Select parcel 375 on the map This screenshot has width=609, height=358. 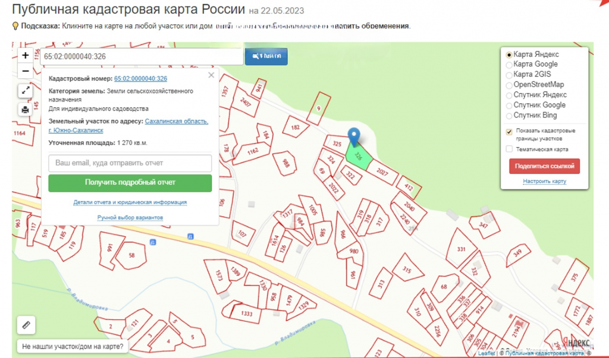pyautogui.click(x=575, y=277)
